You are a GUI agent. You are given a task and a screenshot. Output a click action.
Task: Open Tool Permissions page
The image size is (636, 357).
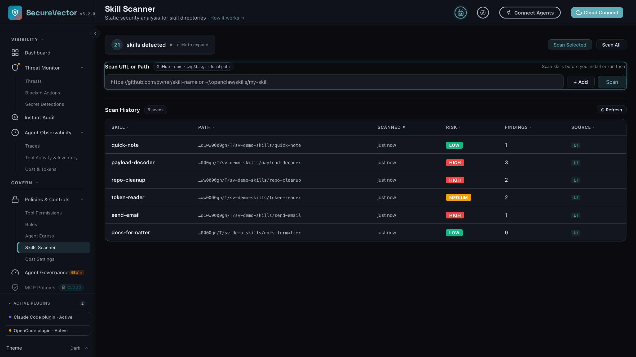point(43,213)
